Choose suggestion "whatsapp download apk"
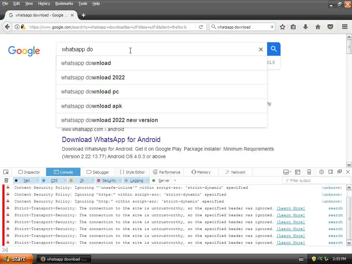 coord(162,106)
